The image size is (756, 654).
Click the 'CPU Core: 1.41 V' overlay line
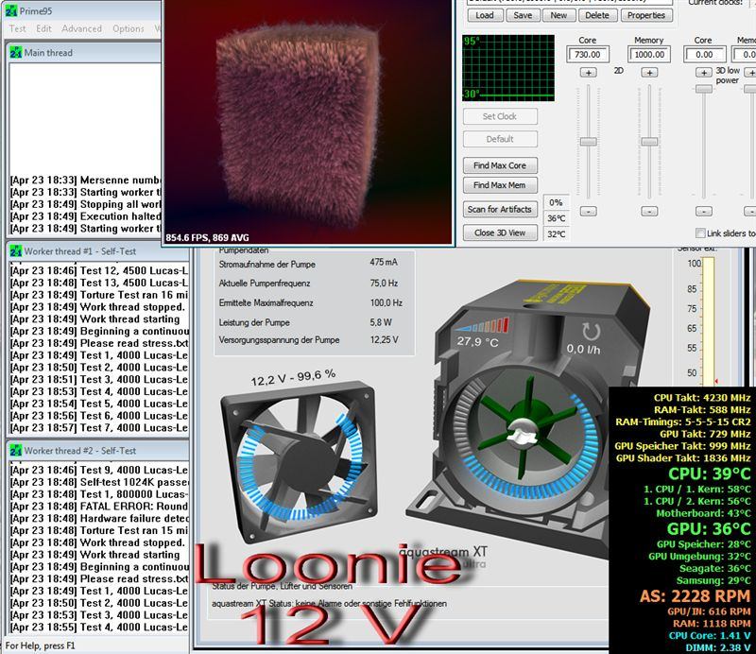click(x=710, y=636)
